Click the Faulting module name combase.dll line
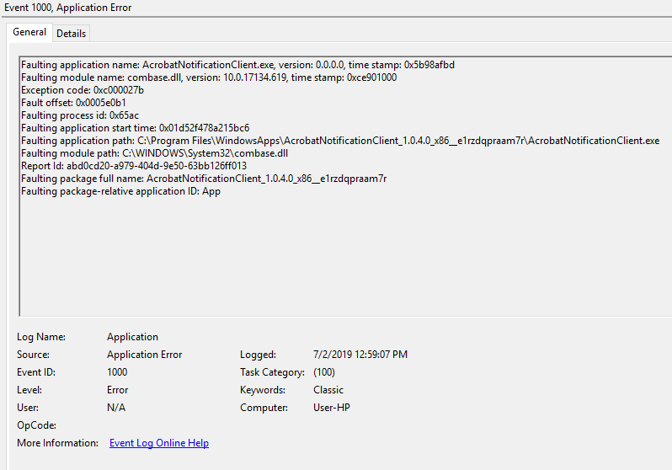The width and height of the screenshot is (672, 470). pyautogui.click(x=209, y=77)
